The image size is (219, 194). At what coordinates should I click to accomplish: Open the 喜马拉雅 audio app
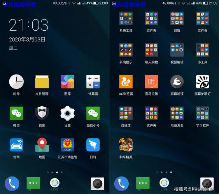tap(151, 81)
